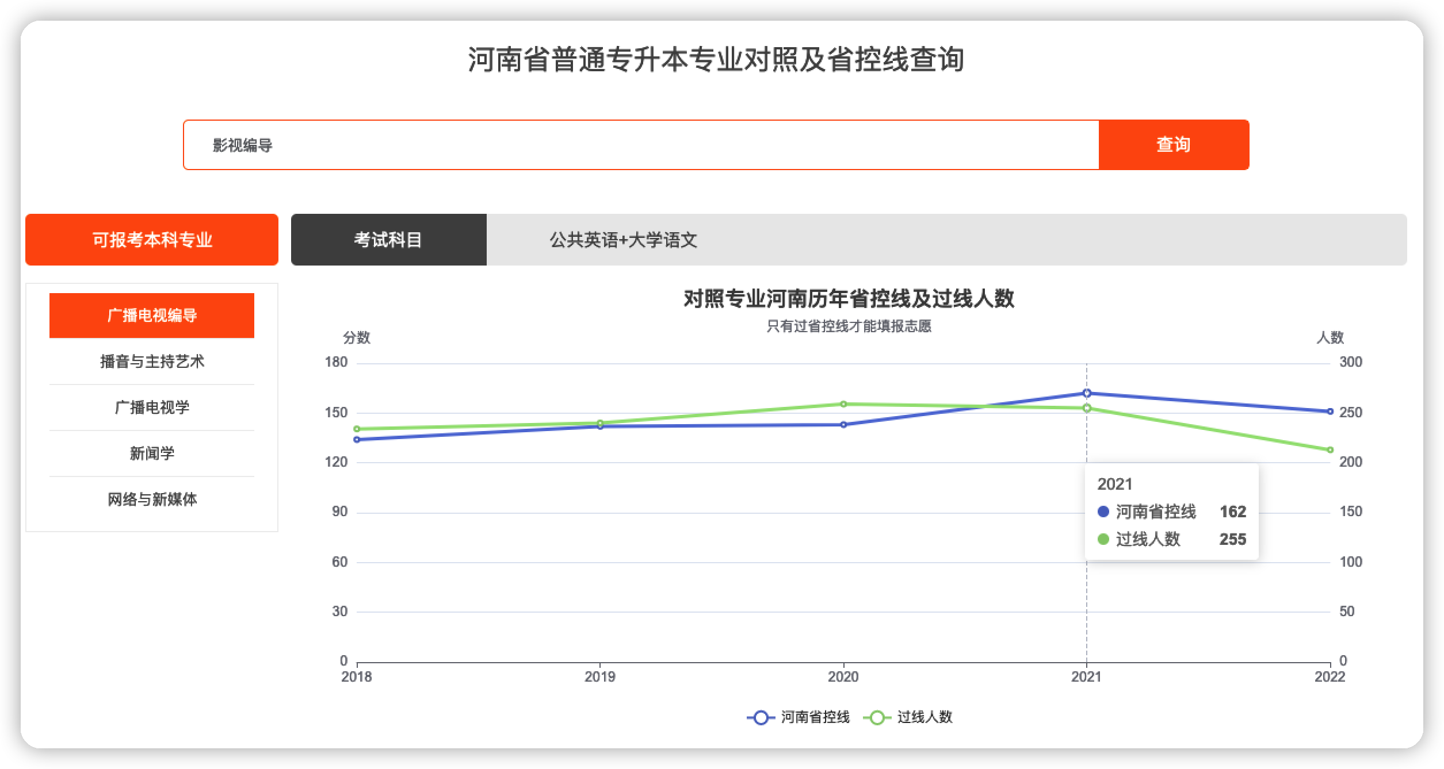Pick 新闻学 from the major list
The width and height of the screenshot is (1444, 769).
click(152, 453)
